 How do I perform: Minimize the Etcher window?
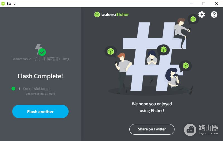tap(191, 4)
